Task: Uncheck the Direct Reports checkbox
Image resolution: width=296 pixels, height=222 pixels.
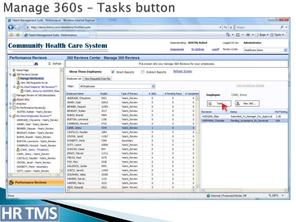Action: tap(113, 72)
